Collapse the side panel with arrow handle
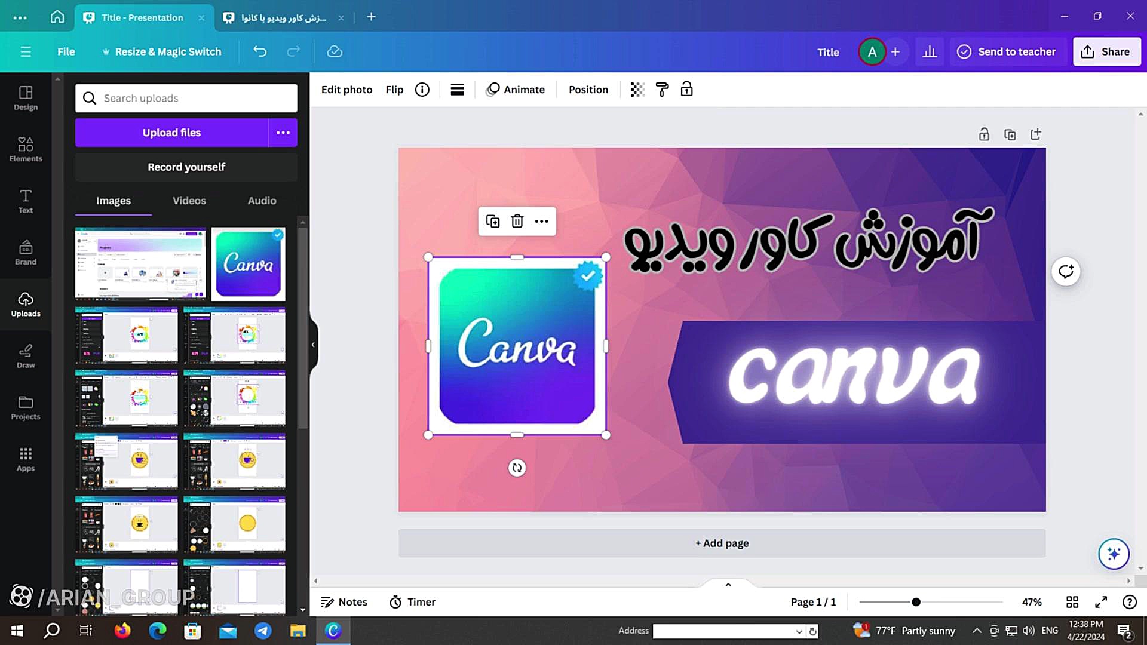1147x645 pixels. coord(313,345)
